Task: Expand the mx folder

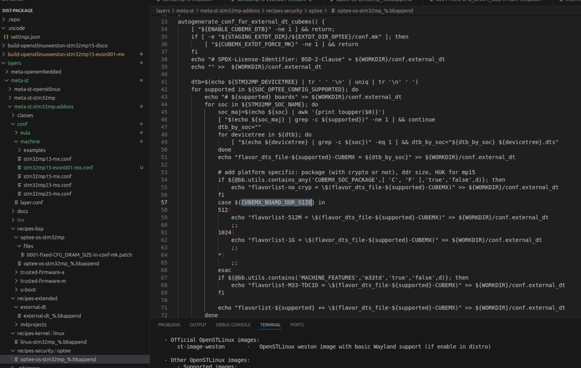Action: [13, 220]
